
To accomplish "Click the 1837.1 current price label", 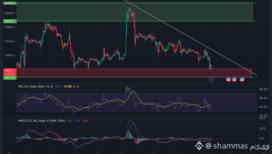I will coord(10,70).
